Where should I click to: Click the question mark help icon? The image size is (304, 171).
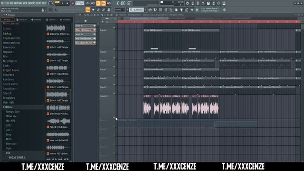coord(203,3)
